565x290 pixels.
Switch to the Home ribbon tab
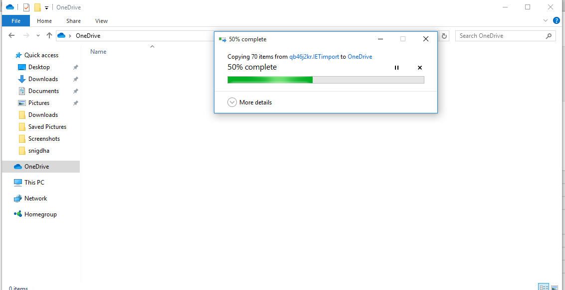click(x=44, y=21)
